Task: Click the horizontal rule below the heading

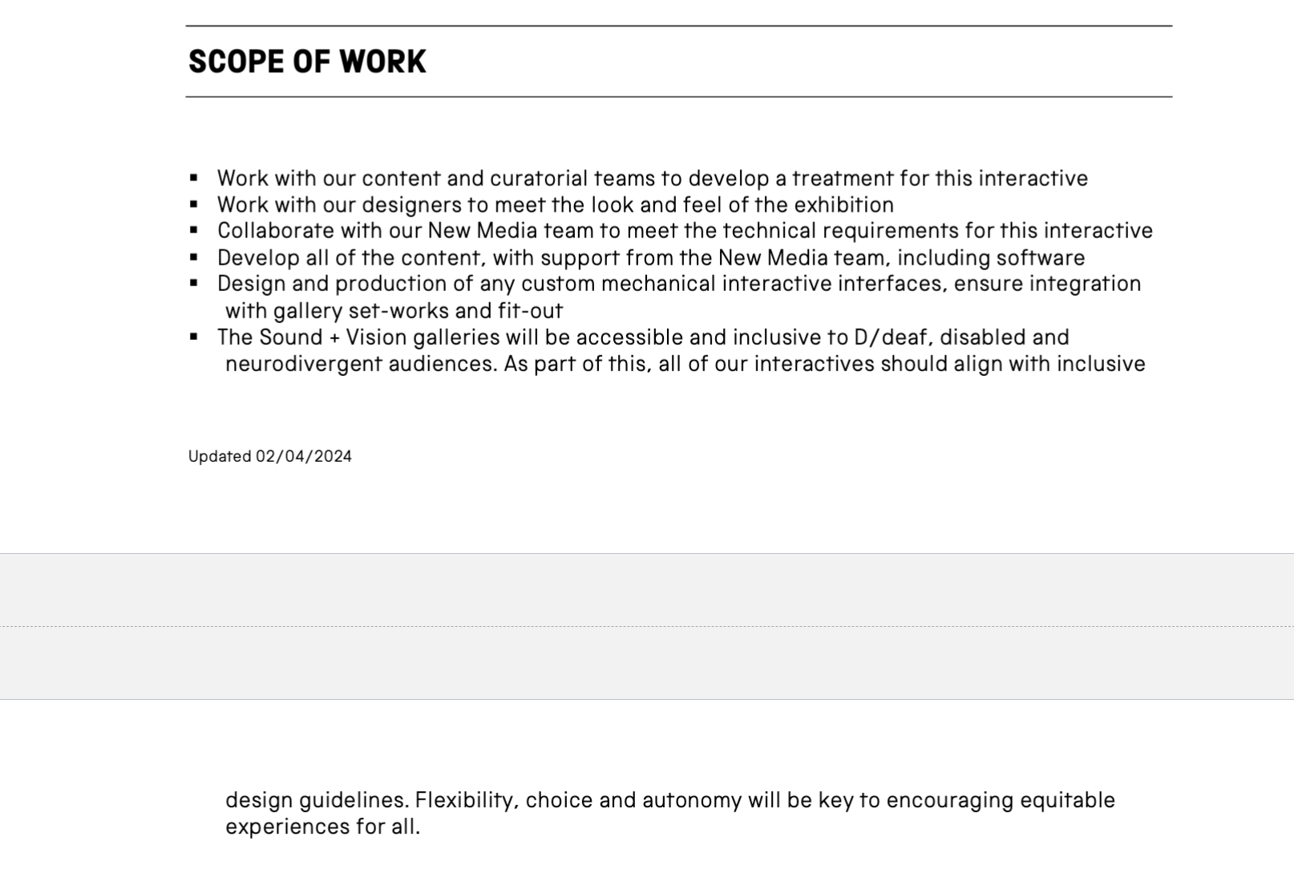Action: (678, 97)
